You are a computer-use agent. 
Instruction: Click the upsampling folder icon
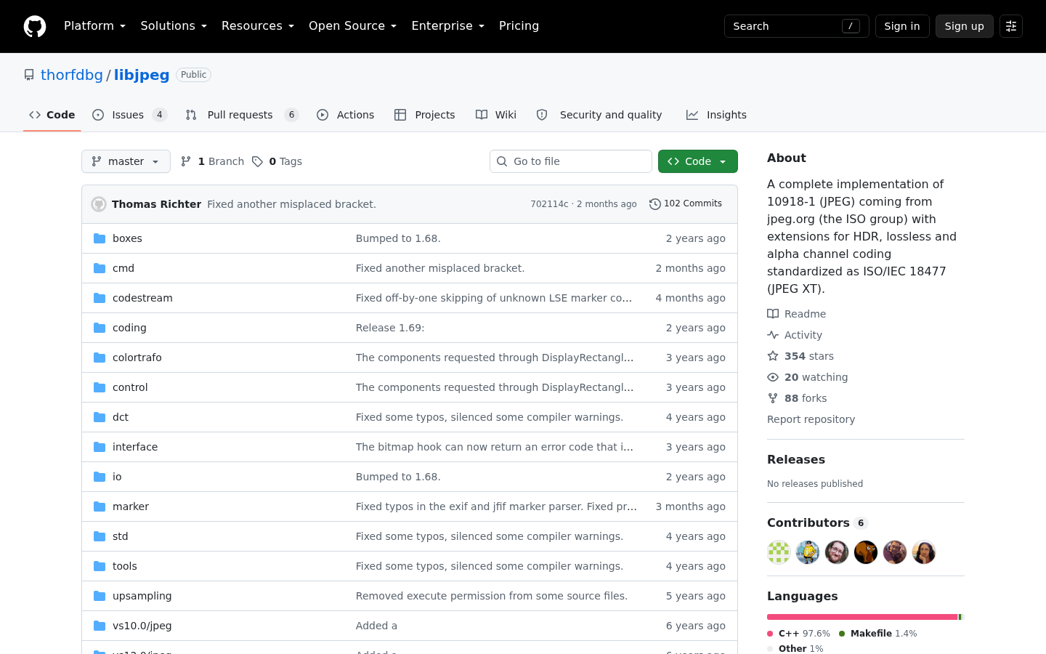(x=100, y=596)
